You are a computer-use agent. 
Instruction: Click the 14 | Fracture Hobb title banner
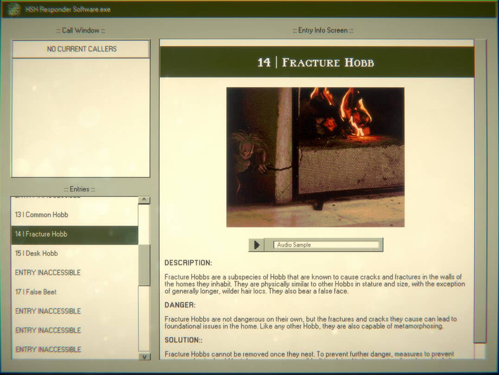pyautogui.click(x=316, y=62)
